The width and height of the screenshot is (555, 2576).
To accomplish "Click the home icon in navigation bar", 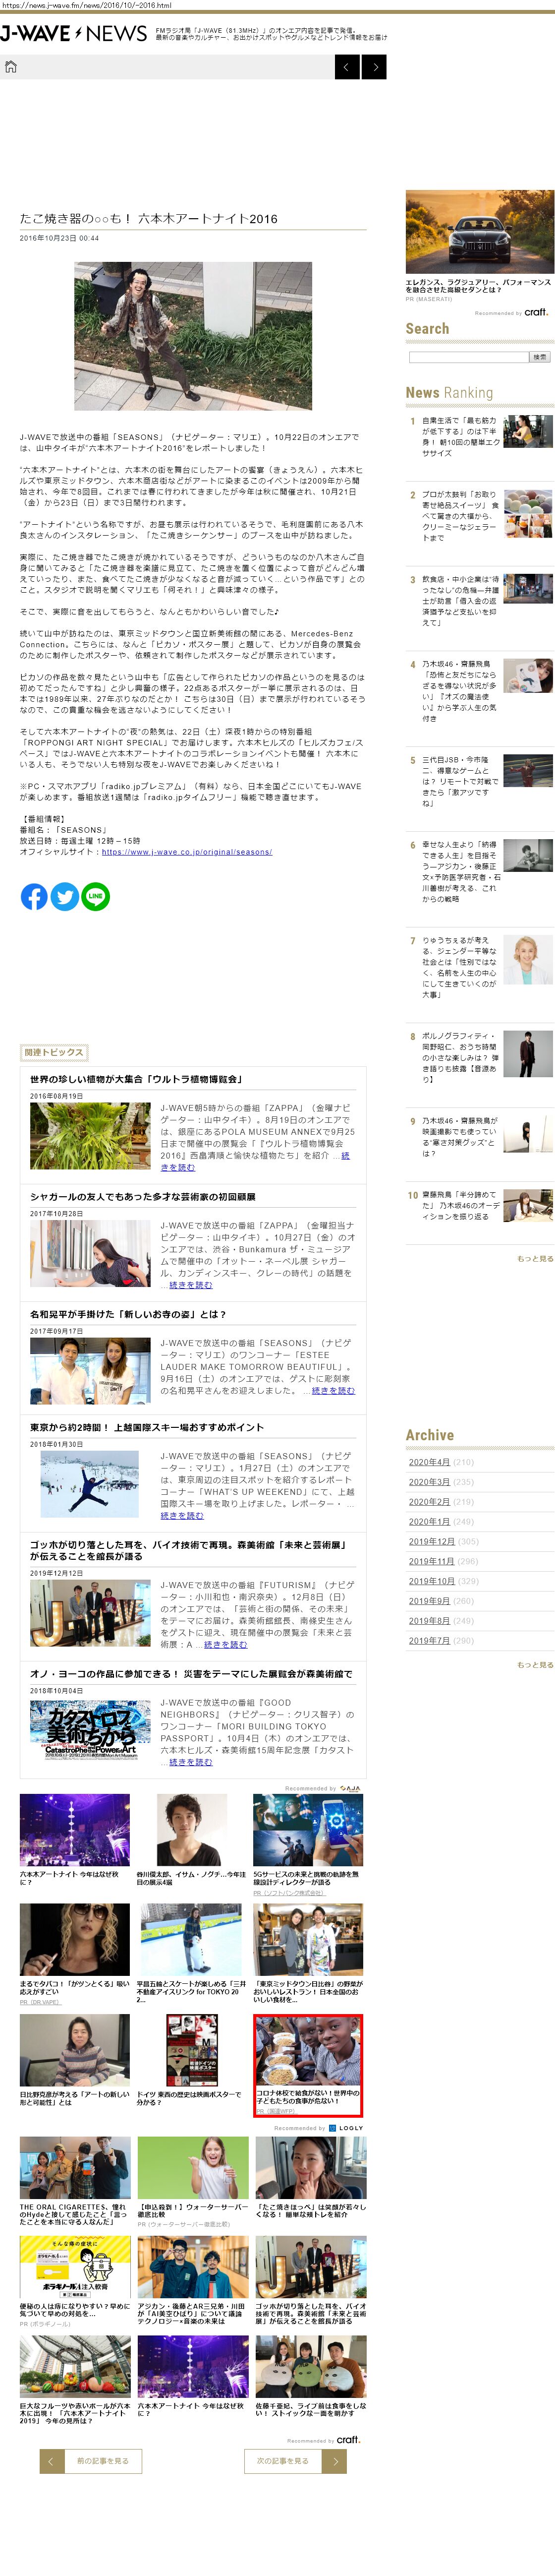I will (11, 67).
